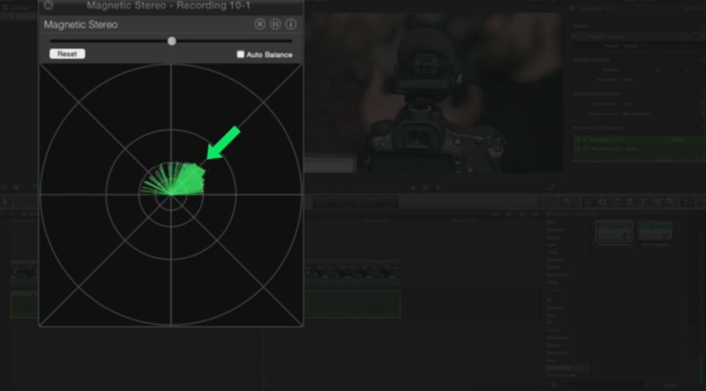The height and width of the screenshot is (391, 706).
Task: Toggle the Recording 10-1 channel checkbox
Action: [578, 140]
